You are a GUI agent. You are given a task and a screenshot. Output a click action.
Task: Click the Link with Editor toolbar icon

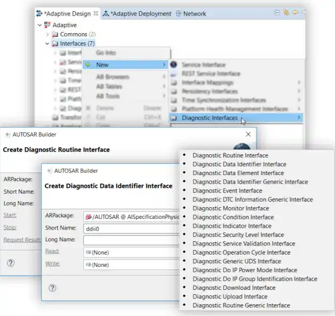pos(286,12)
